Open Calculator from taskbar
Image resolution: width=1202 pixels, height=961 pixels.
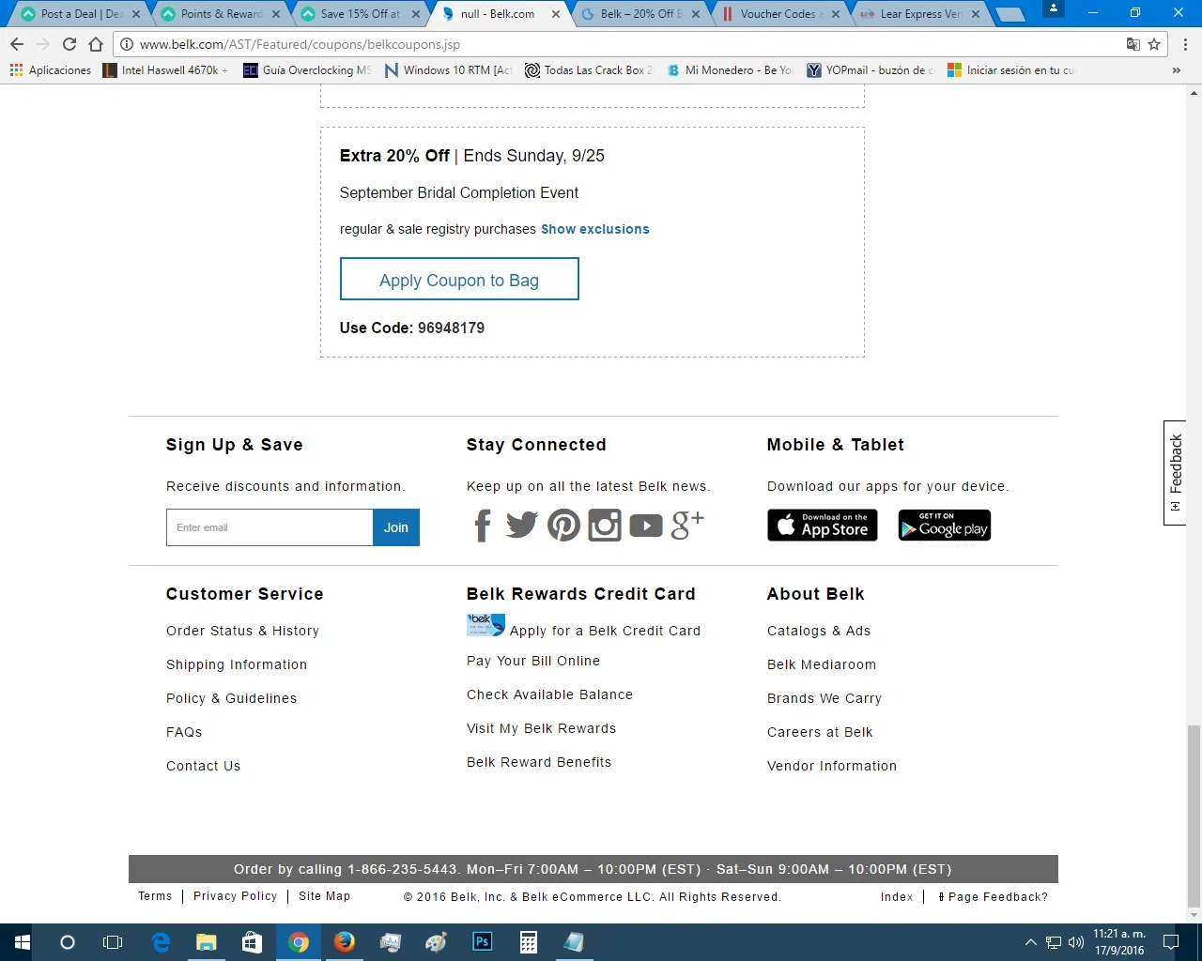click(529, 942)
